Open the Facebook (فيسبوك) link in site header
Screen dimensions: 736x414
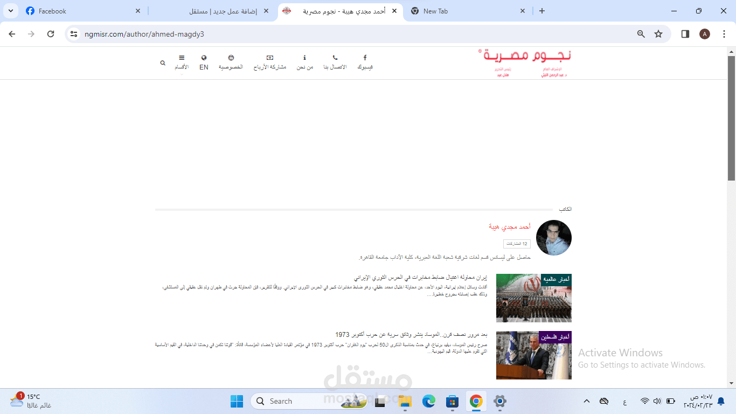(x=365, y=63)
